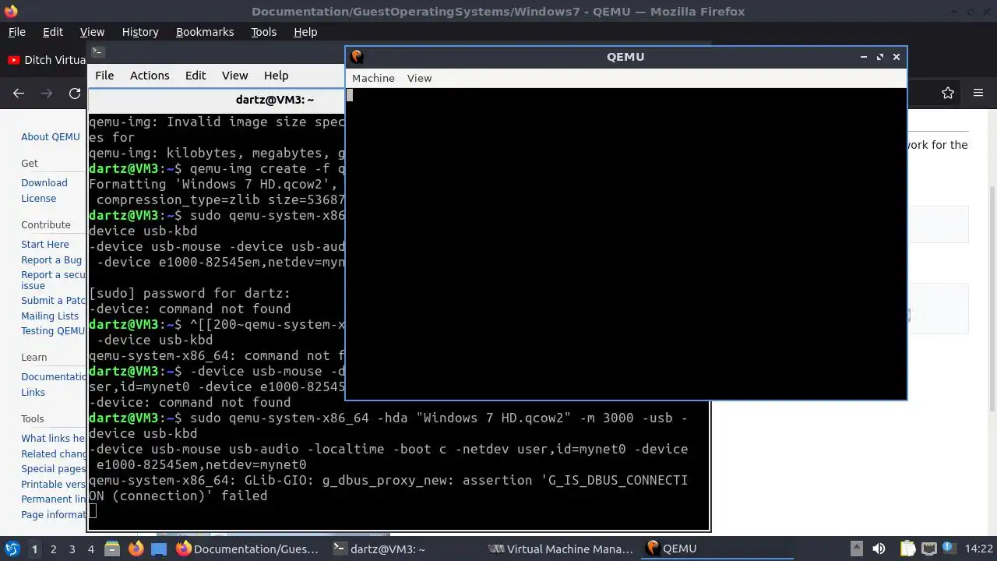Launch Firefox from the panel quicklaunch
The width and height of the screenshot is (997, 561).
click(x=136, y=549)
